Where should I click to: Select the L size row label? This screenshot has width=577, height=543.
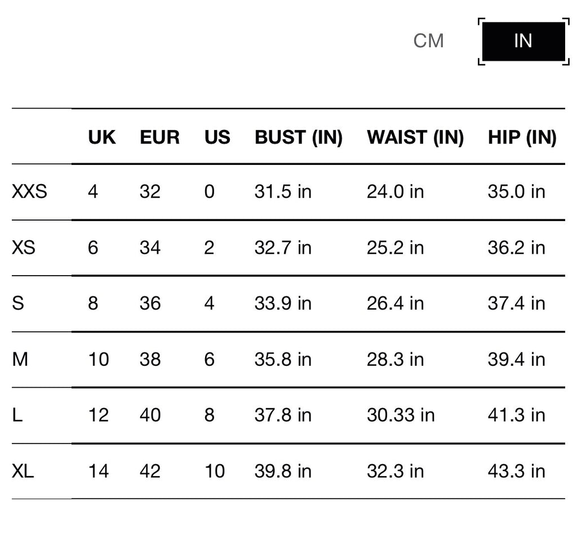click(x=17, y=415)
